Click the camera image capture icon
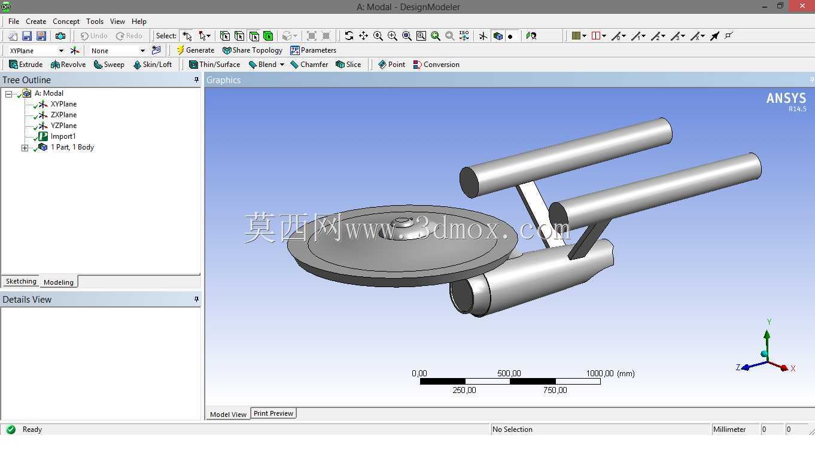 [60, 36]
